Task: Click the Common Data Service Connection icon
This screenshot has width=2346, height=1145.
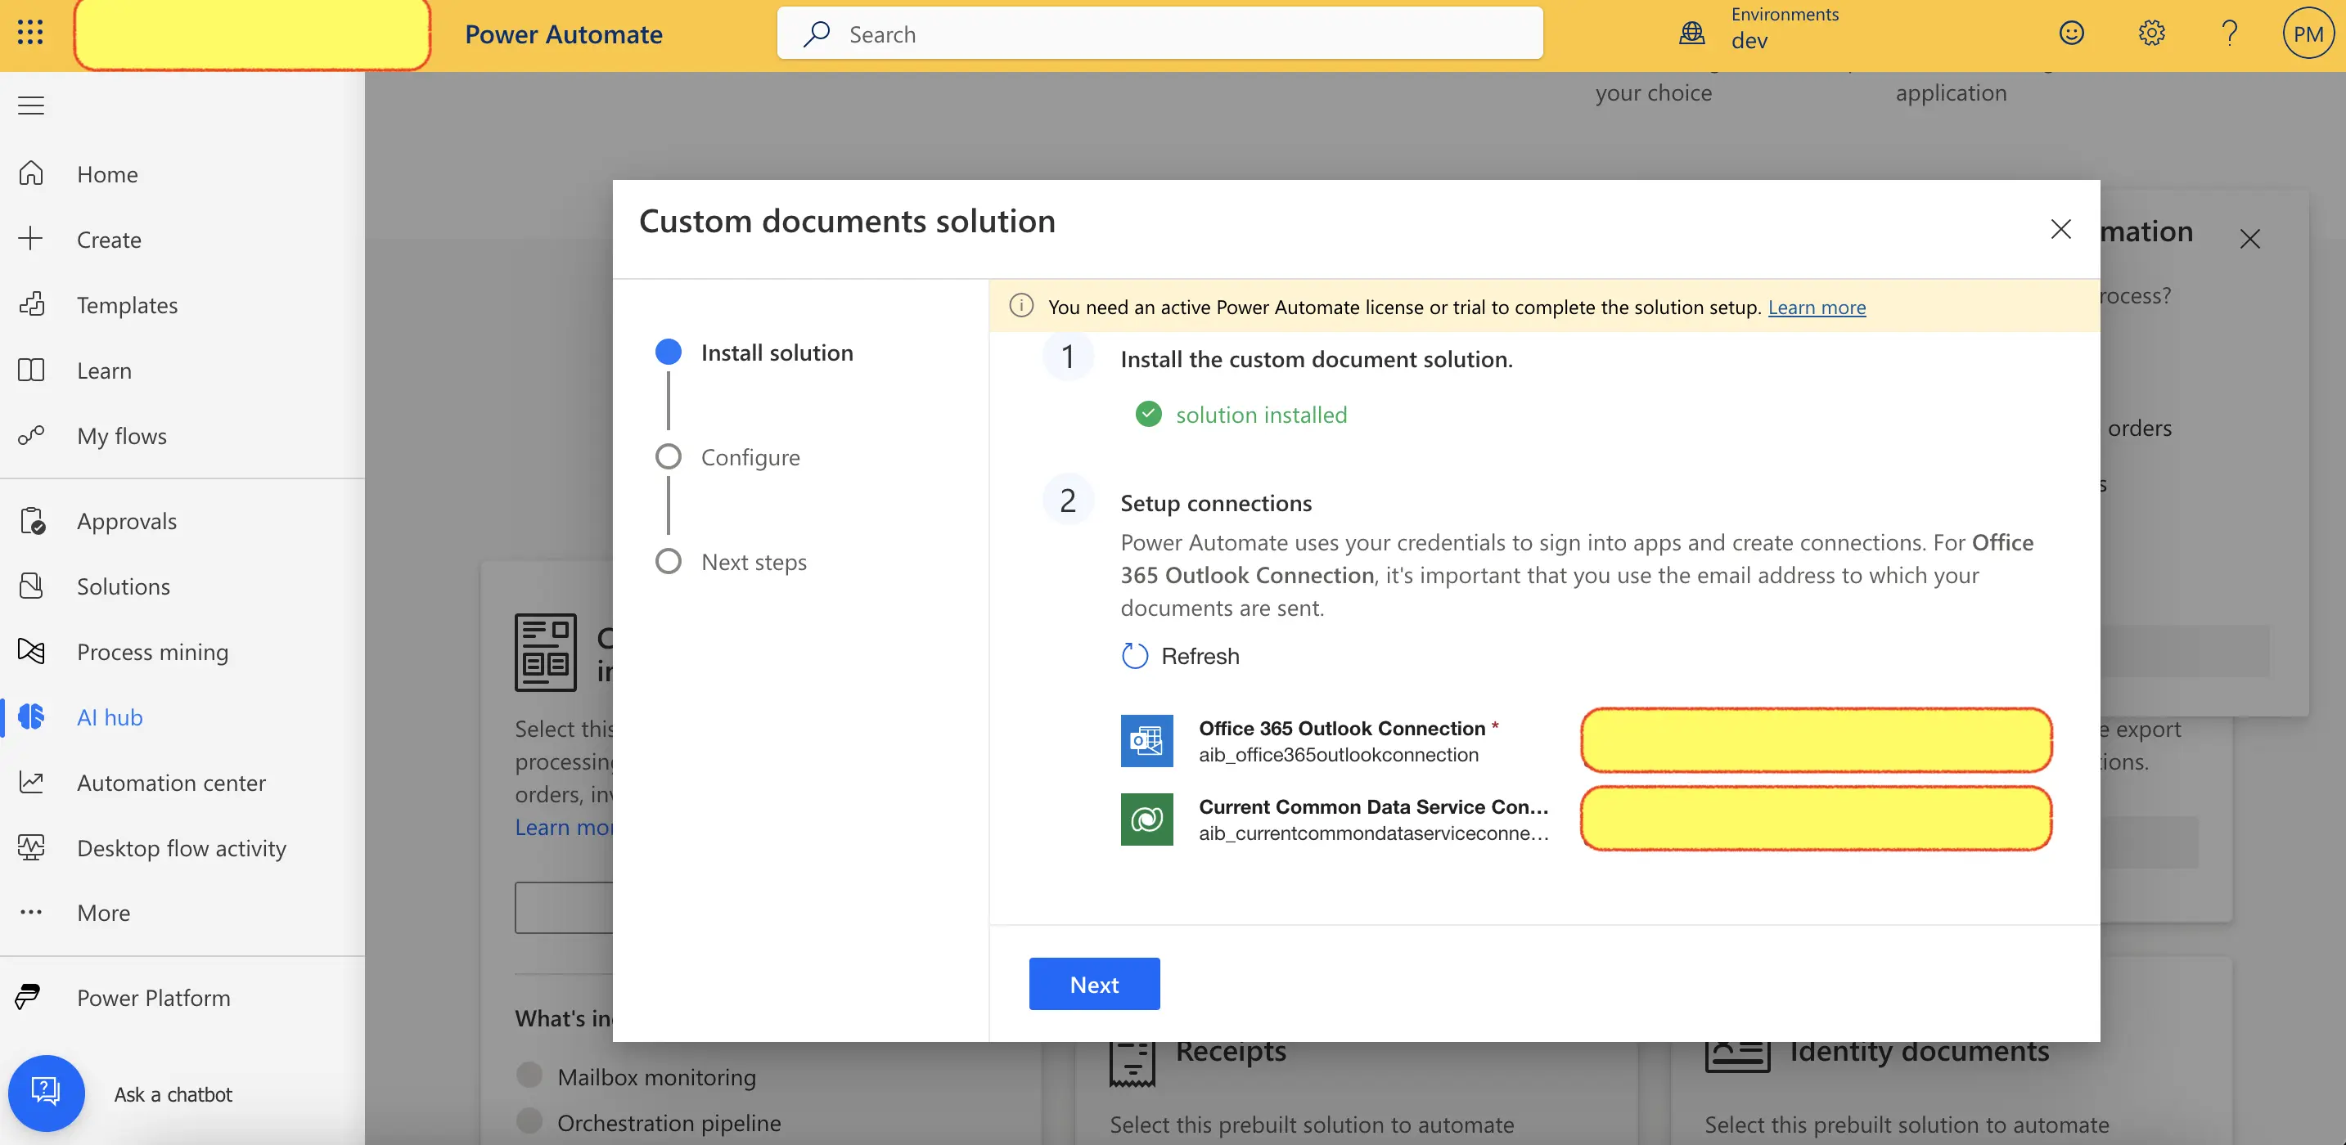Action: [x=1146, y=818]
